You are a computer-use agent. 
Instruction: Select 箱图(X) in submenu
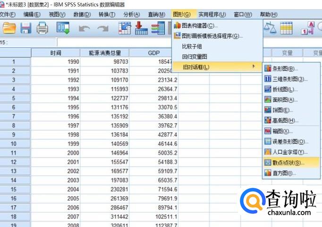[x=291, y=131]
